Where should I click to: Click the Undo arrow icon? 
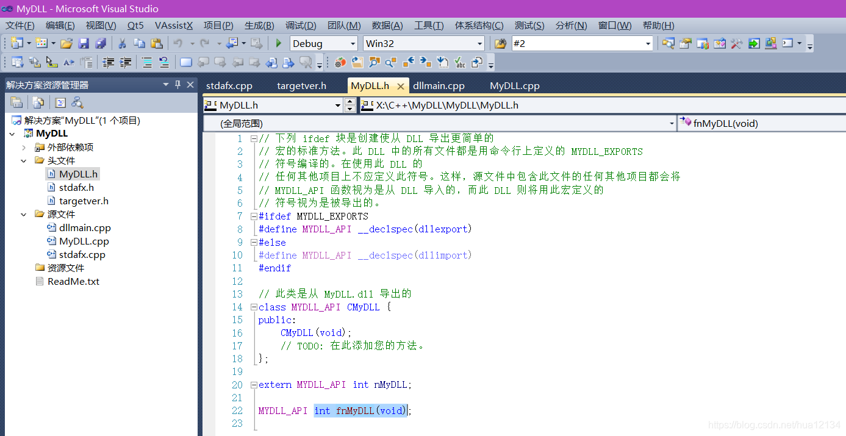(x=177, y=43)
